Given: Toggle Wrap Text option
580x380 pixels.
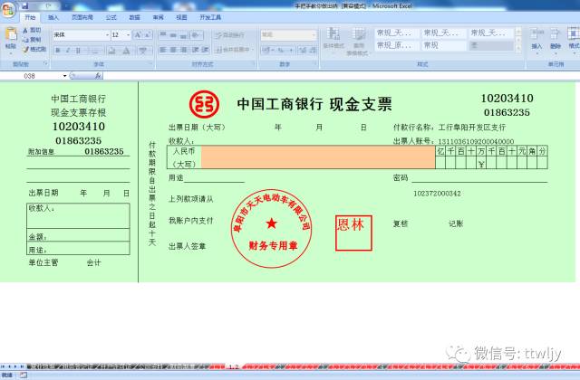Looking at the screenshot, I should click(x=230, y=35).
